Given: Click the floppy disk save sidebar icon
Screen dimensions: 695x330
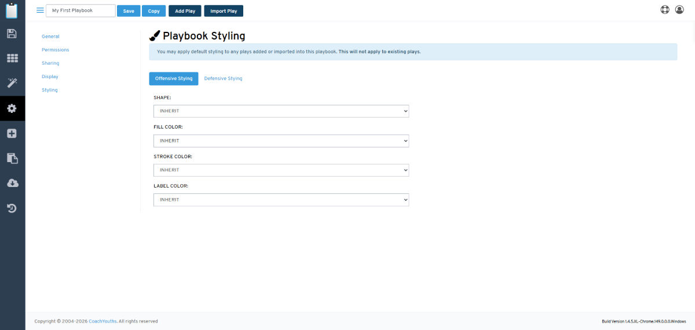Looking at the screenshot, I should click(12, 33).
